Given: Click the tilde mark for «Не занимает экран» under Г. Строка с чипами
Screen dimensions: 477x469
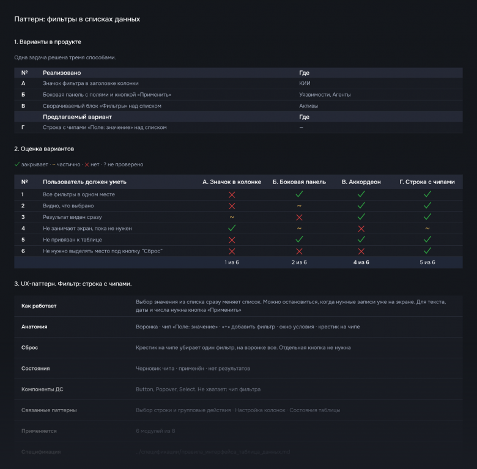Looking at the screenshot, I should [x=427, y=229].
